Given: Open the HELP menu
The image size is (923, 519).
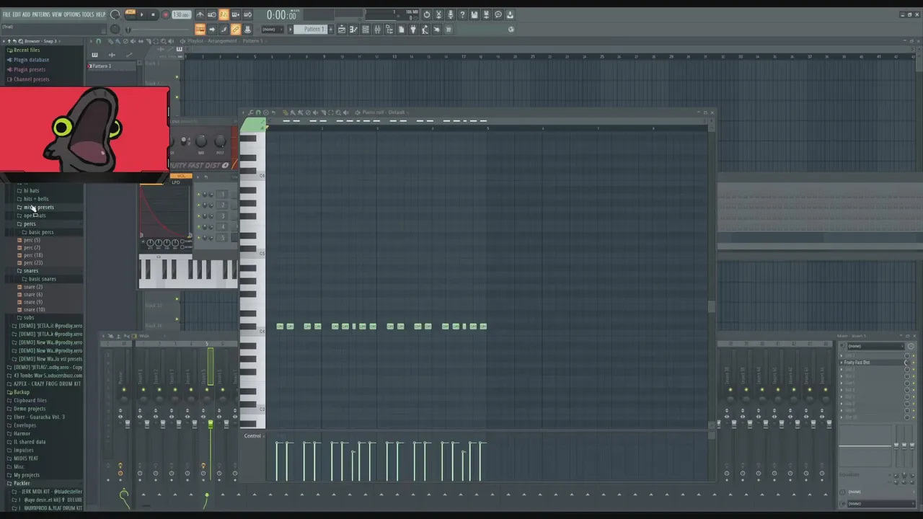Looking at the screenshot, I should (x=101, y=14).
